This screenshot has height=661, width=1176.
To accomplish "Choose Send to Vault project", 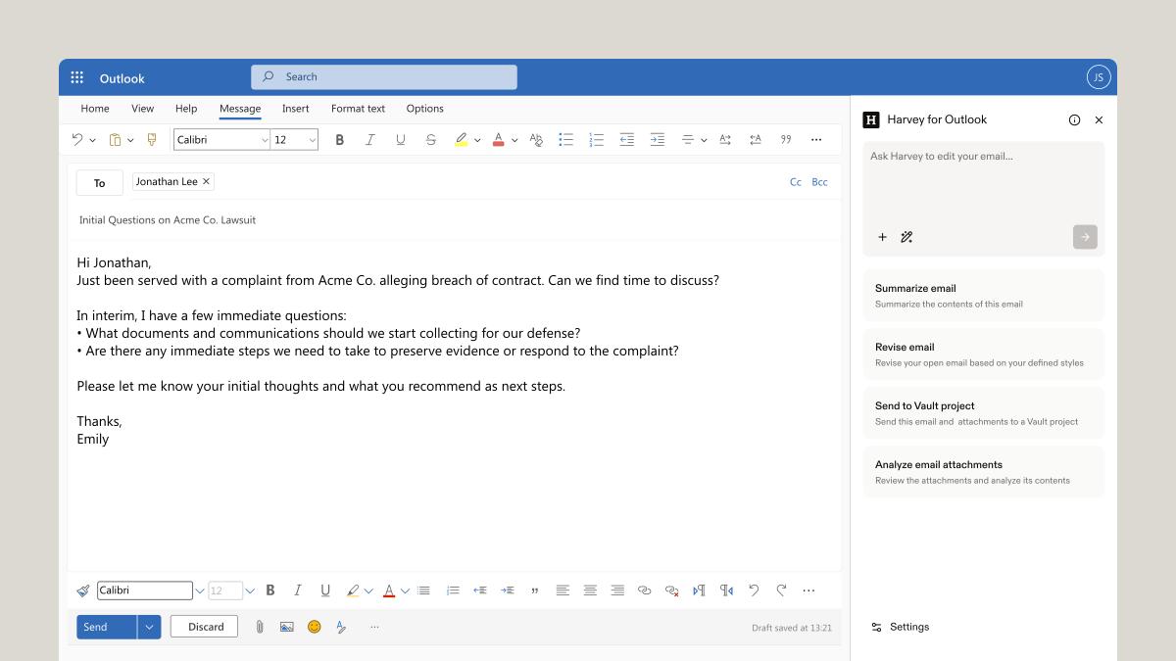I will pyautogui.click(x=983, y=413).
